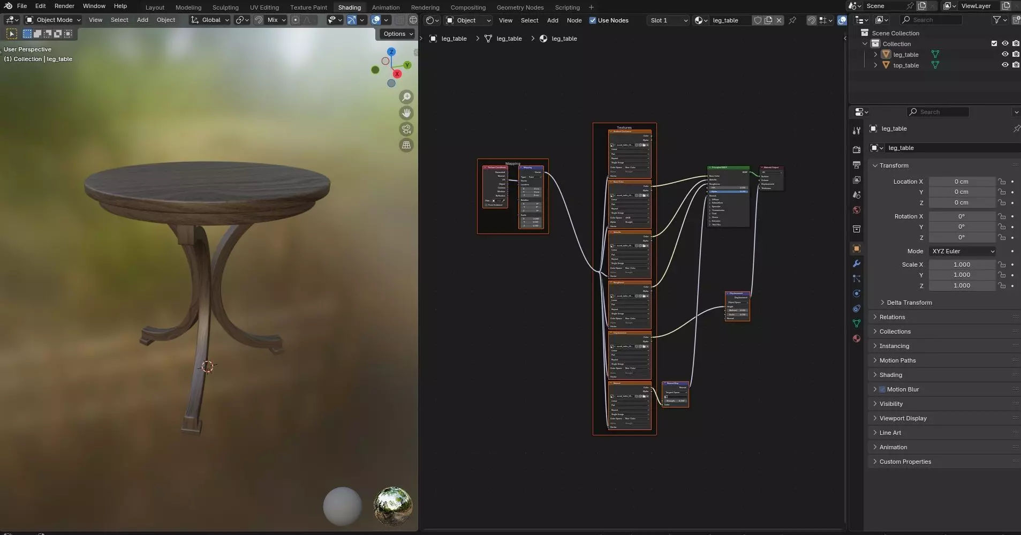Open the XYZ Euler rotation mode dropdown
This screenshot has height=535, width=1021.
tap(963, 251)
